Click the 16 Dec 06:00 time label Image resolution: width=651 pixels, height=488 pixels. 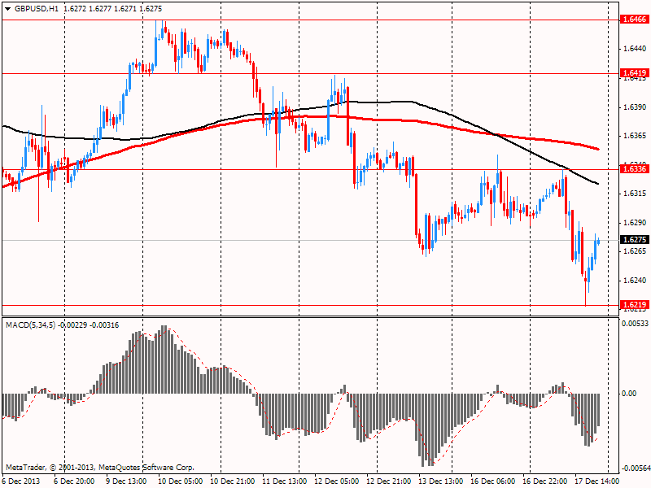tap(493, 481)
